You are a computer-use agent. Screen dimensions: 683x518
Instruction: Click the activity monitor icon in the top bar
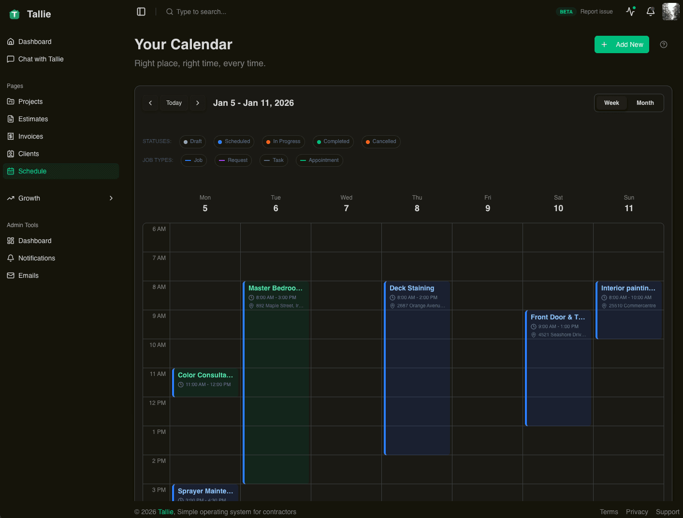(x=630, y=12)
